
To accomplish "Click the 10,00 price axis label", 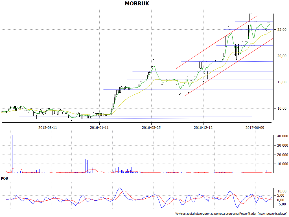I will [282, 108].
